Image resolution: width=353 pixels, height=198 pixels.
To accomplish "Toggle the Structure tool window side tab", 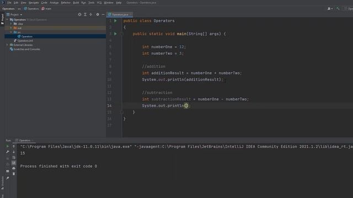I will pyautogui.click(x=2, y=183).
